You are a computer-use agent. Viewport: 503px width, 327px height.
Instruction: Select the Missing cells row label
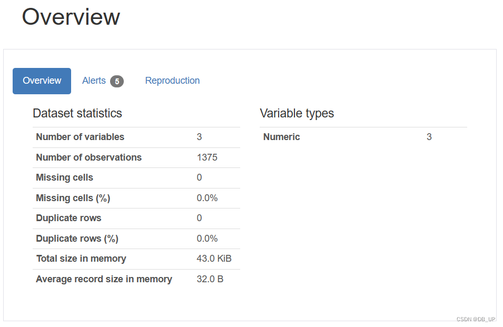coord(64,177)
